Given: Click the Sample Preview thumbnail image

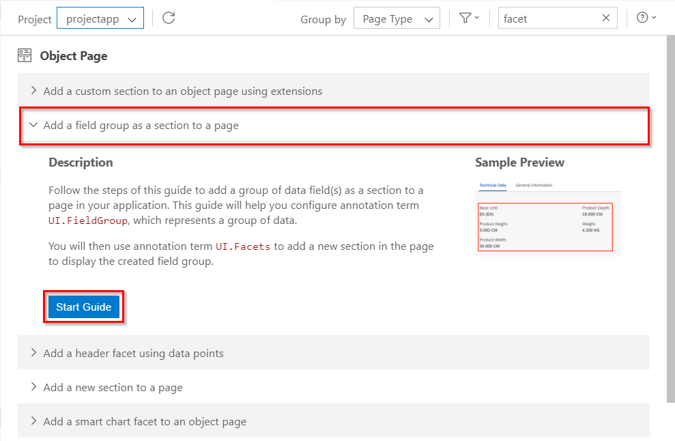Looking at the screenshot, I should point(547,218).
